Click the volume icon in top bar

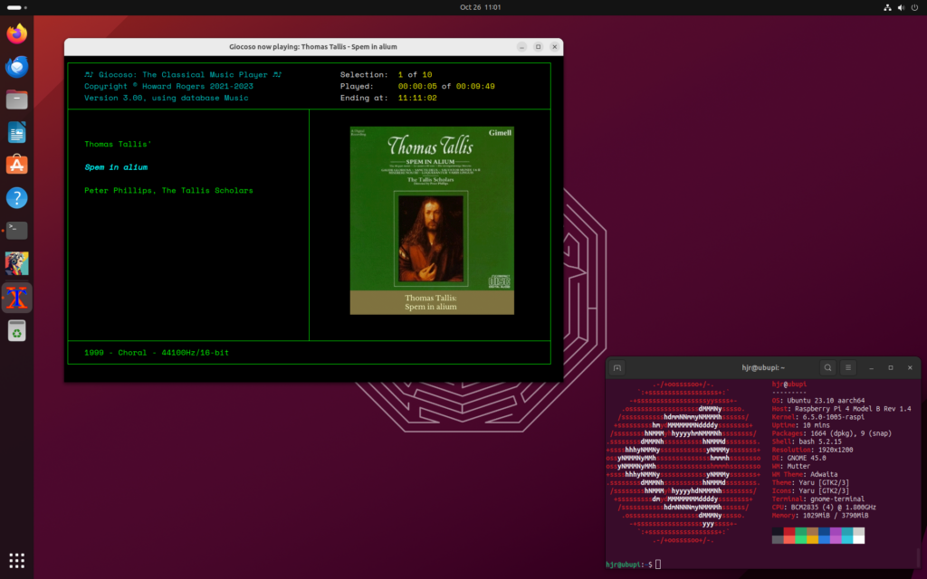click(x=901, y=7)
